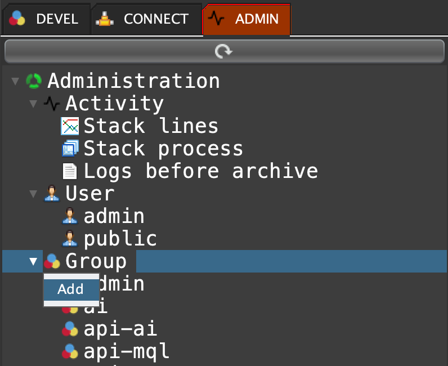The height and width of the screenshot is (366, 448).
Task: Click the Activity pulse icon
Action: click(x=52, y=104)
